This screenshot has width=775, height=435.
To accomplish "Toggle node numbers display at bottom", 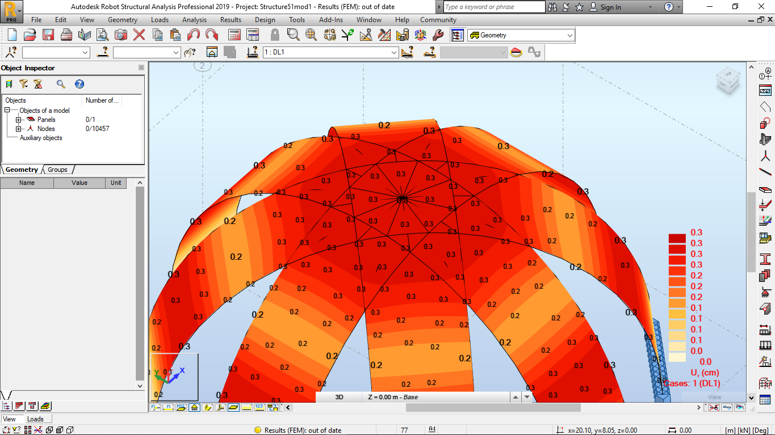I will point(154,407).
